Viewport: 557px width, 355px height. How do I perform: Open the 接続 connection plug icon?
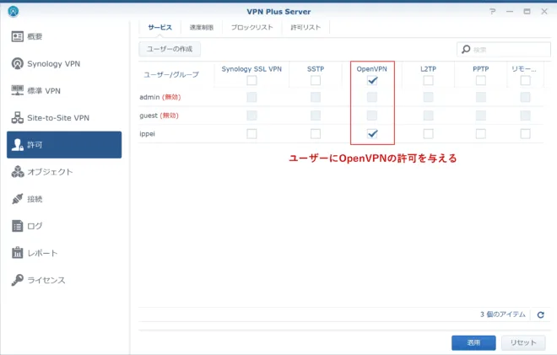coord(18,199)
